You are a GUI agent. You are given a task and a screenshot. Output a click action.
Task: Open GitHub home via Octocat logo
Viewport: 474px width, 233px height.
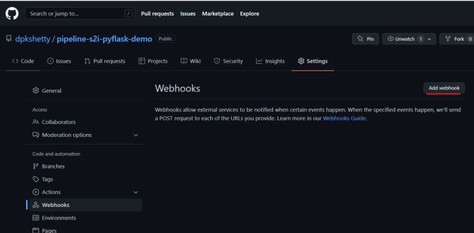[12, 14]
